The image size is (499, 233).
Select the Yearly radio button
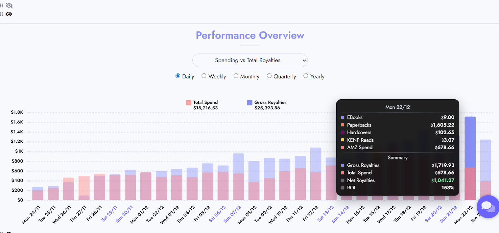(x=306, y=76)
